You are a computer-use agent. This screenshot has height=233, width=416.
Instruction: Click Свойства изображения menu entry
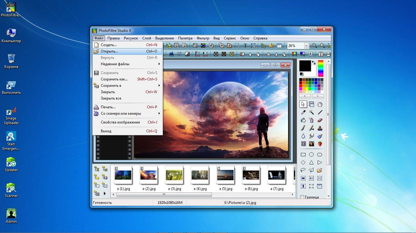127,122
